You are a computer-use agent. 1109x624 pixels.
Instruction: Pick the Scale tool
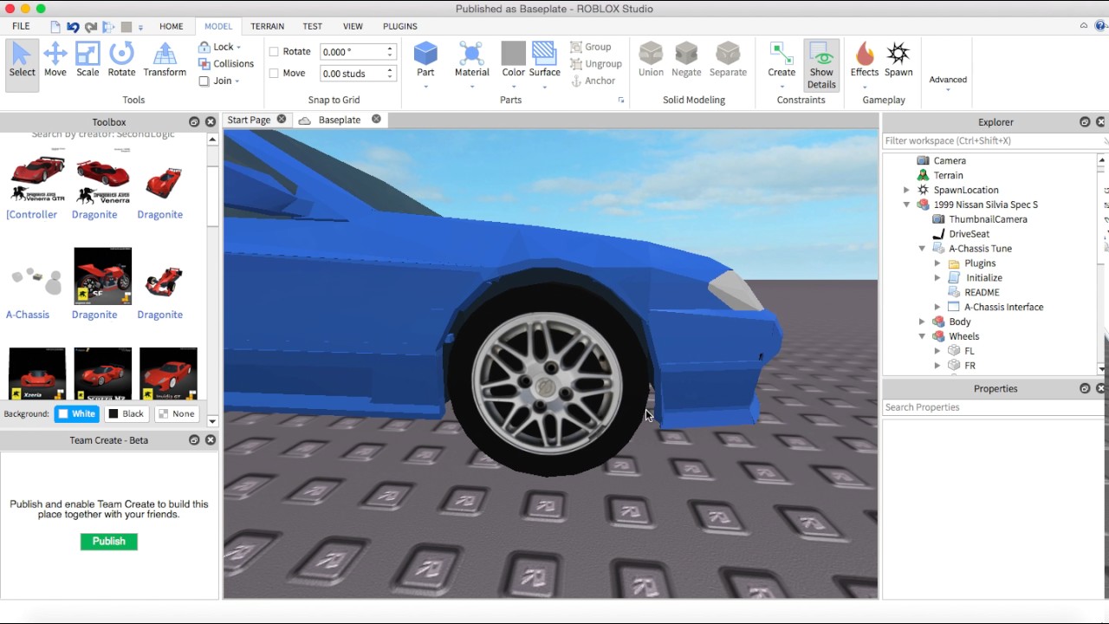coord(88,61)
